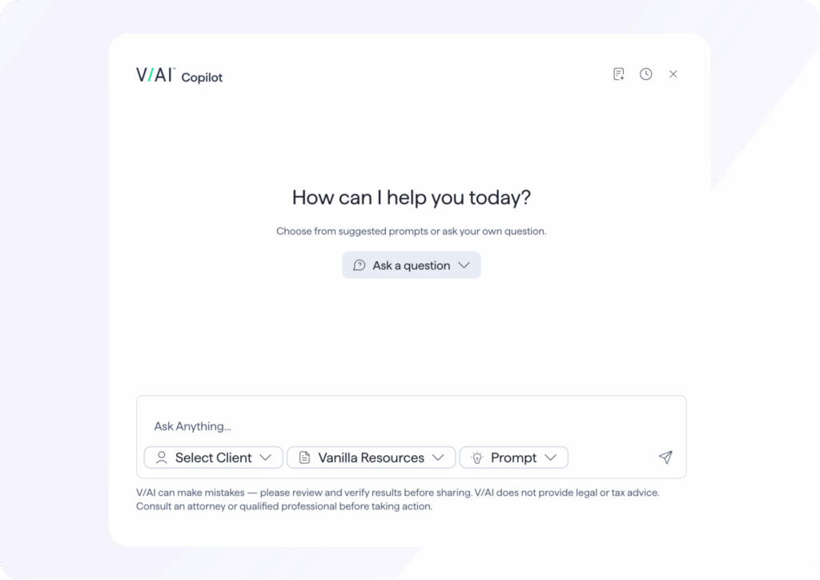
Task: Click the document icon in Vanilla Resources
Action: pyautogui.click(x=304, y=457)
